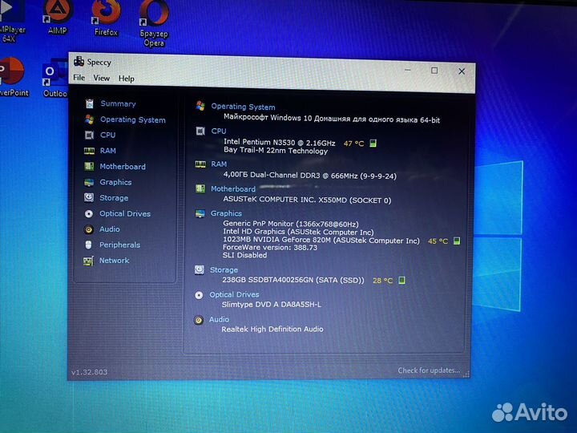The width and height of the screenshot is (577, 433).
Task: Open Storage heading link in summary pane
Action: click(x=224, y=270)
